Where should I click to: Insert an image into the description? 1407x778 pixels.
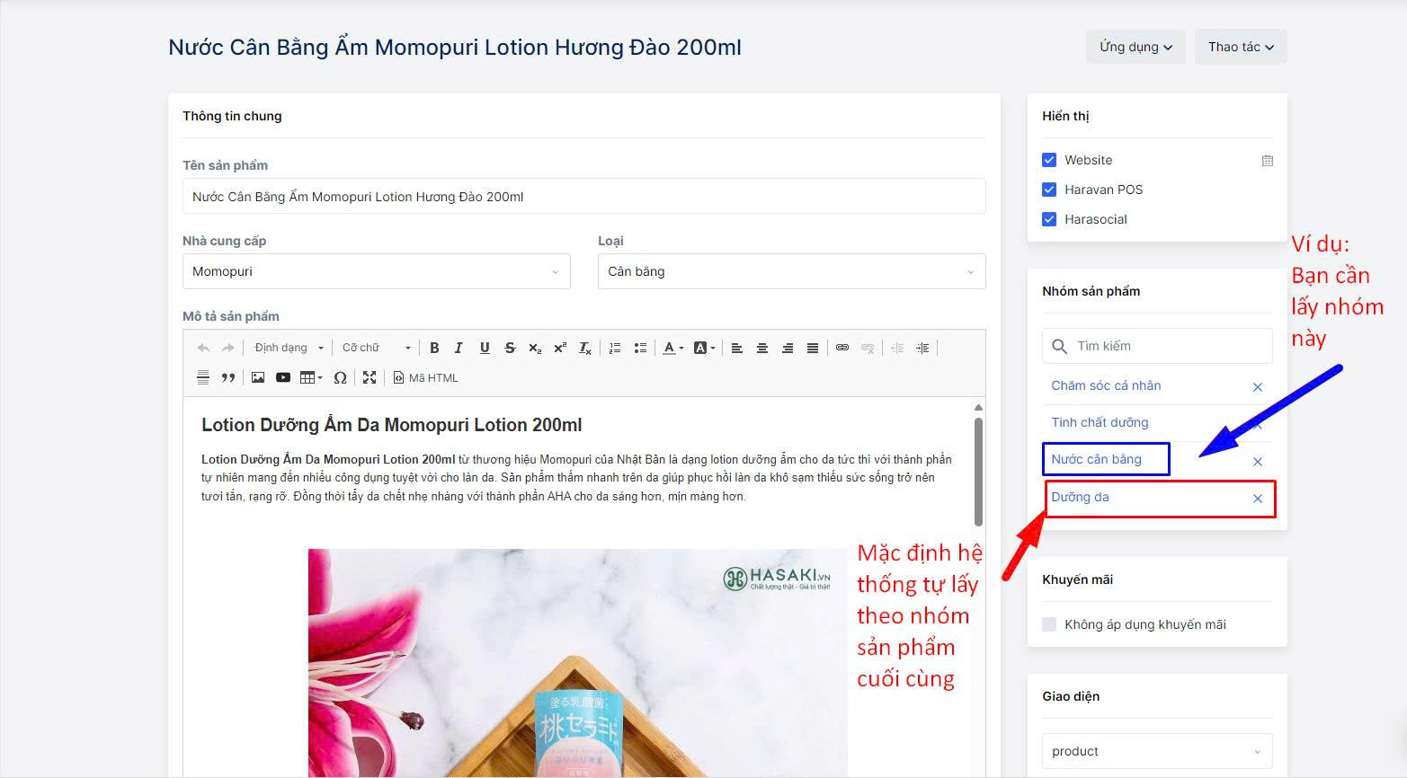(258, 378)
